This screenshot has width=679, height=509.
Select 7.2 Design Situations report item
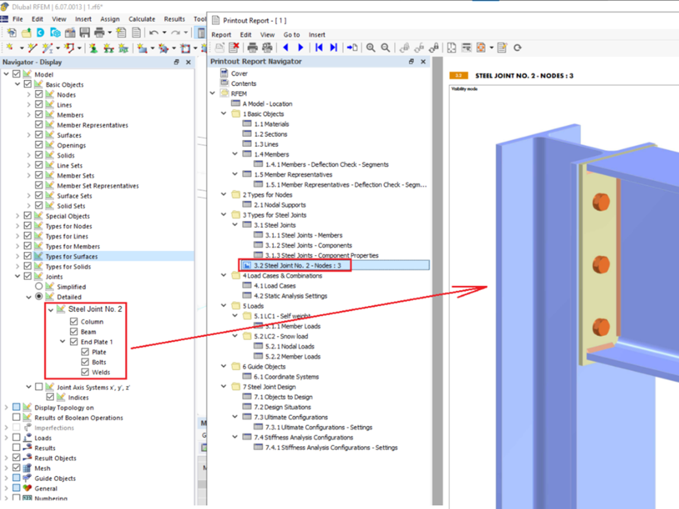tap(282, 407)
